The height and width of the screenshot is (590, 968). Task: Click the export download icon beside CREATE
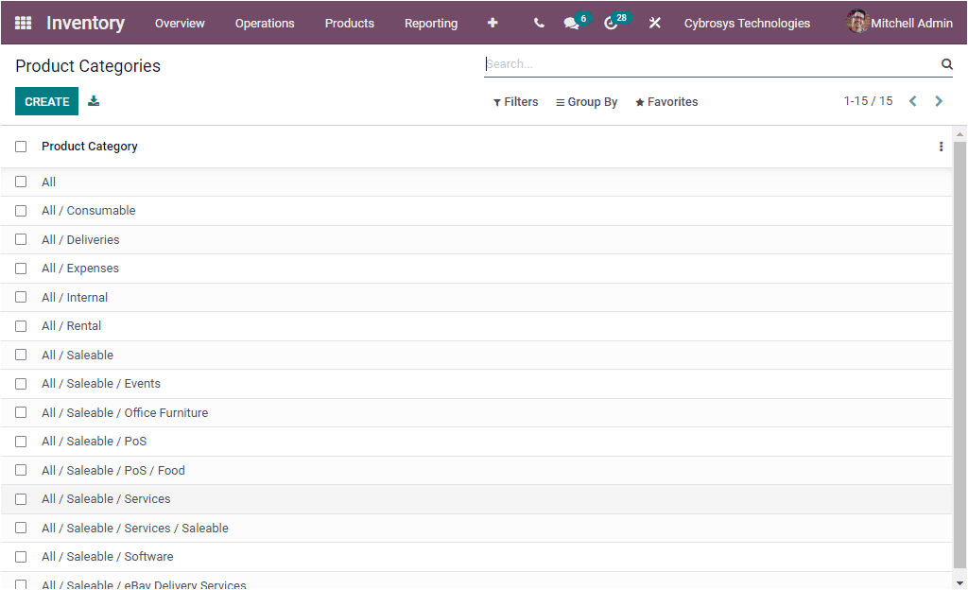(x=94, y=99)
